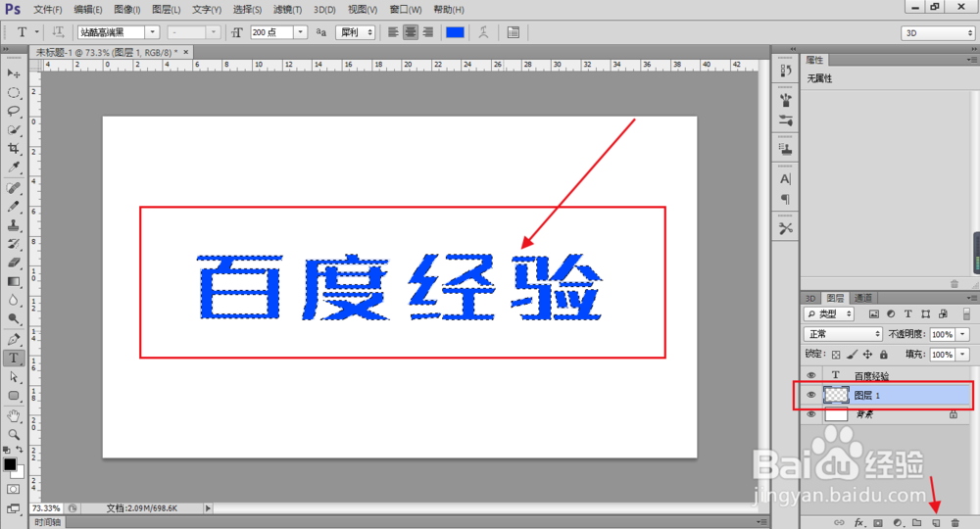
Task: Toggle text orientation icon in options bar
Action: pyautogui.click(x=58, y=32)
